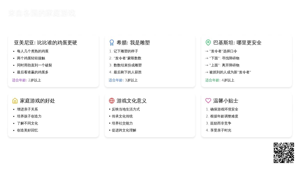Click the bullet 培养社交能力
The image size is (300, 169).
(x=121, y=123)
